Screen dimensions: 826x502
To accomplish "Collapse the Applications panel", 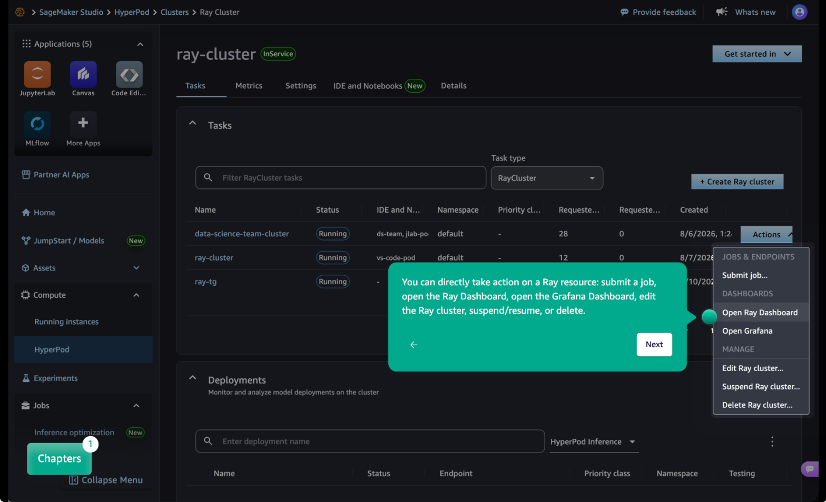I will pos(140,44).
